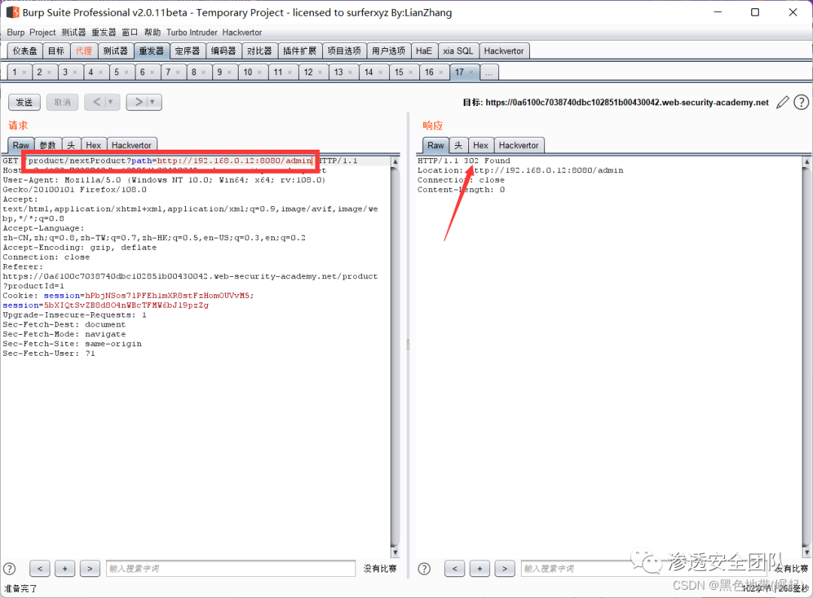Open the Turbo Intruder menu
This screenshot has width=813, height=598.
click(192, 32)
